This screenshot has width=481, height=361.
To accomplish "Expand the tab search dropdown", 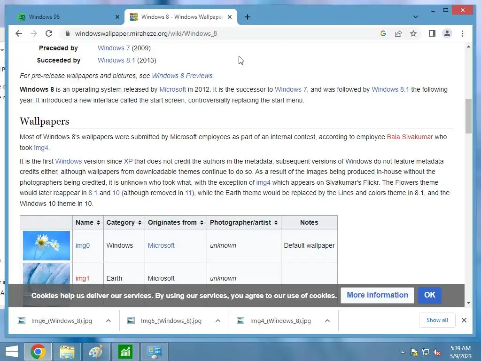I will (416, 17).
